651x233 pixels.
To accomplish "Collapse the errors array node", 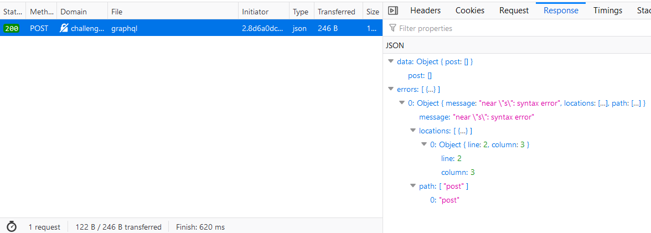I will (391, 89).
